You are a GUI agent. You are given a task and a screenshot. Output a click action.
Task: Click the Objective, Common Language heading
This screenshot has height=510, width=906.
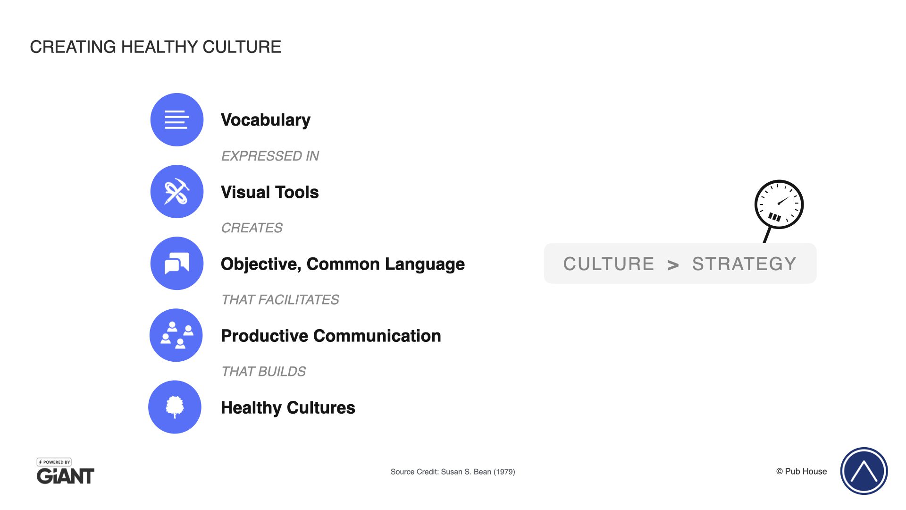(343, 264)
